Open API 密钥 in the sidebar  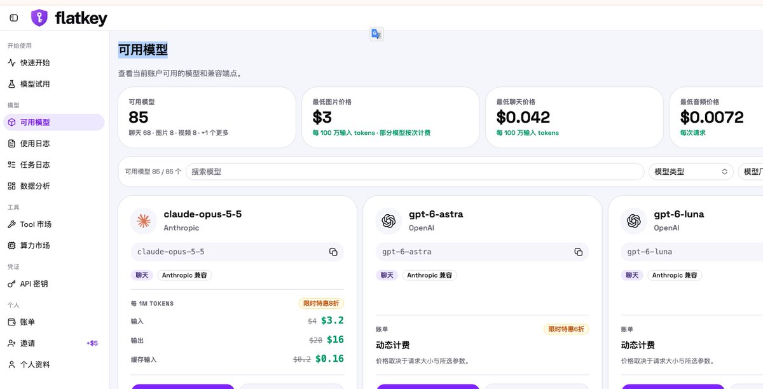(x=54, y=283)
